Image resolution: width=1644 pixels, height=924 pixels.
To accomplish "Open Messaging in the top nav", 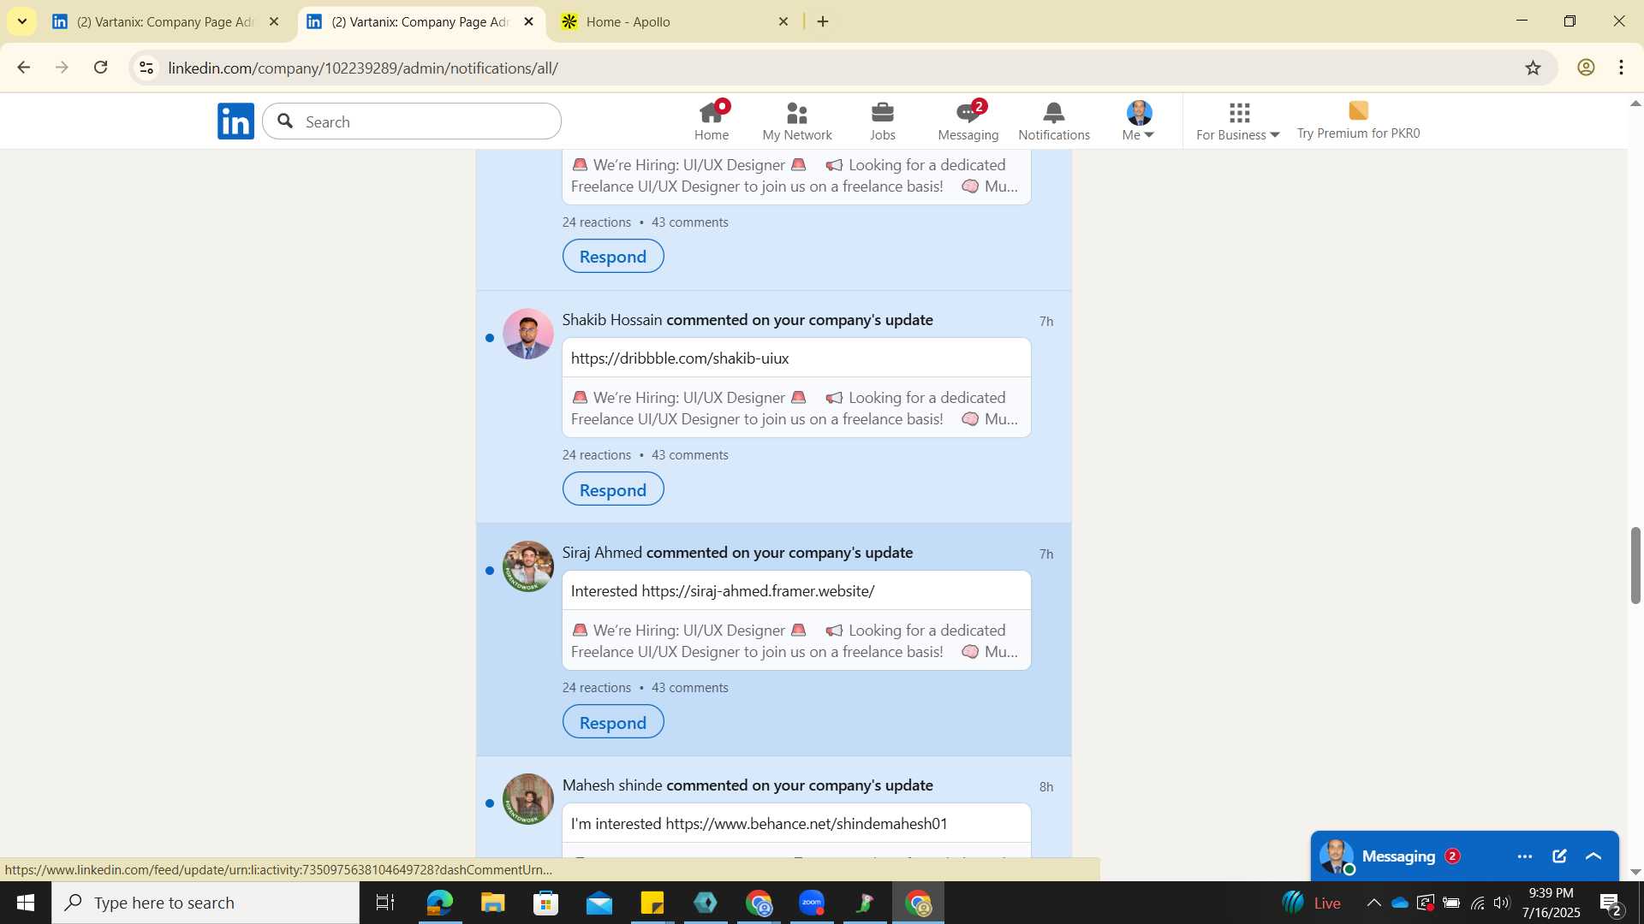I will pos(968,121).
